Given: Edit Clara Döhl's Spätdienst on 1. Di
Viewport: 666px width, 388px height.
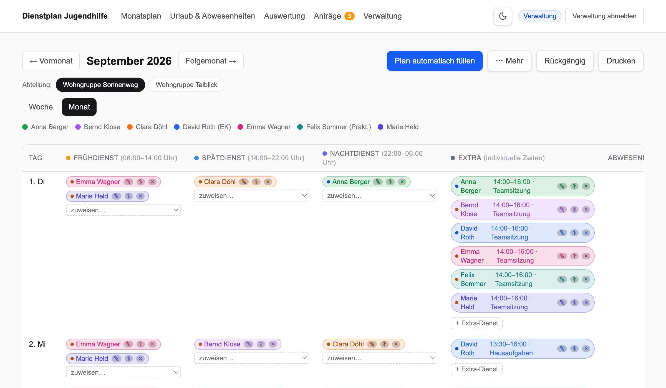Looking at the screenshot, I should [244, 182].
